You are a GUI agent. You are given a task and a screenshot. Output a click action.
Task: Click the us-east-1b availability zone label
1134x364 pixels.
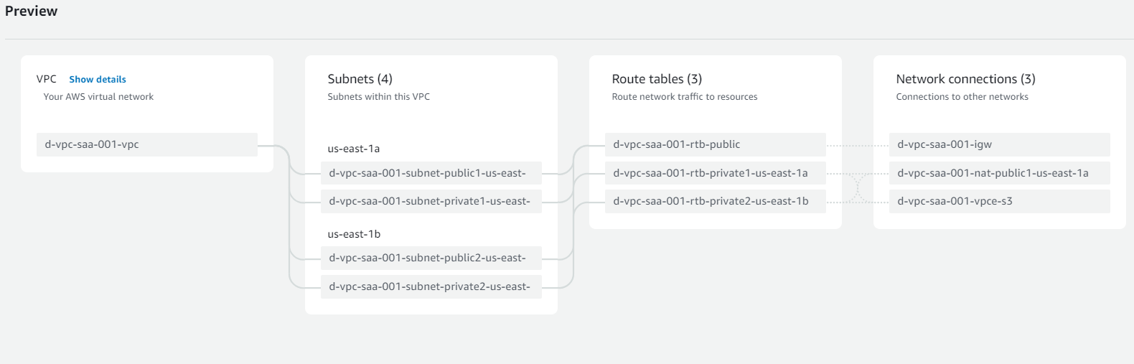[354, 234]
